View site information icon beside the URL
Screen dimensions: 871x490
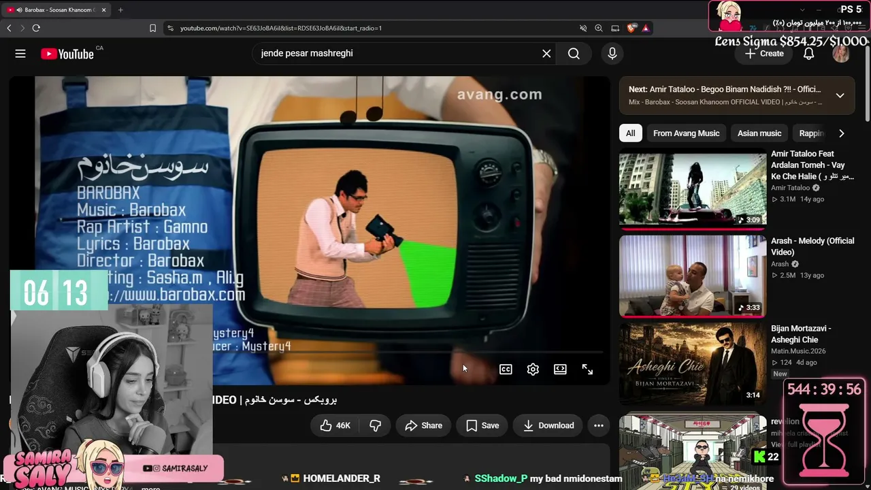coord(169,28)
